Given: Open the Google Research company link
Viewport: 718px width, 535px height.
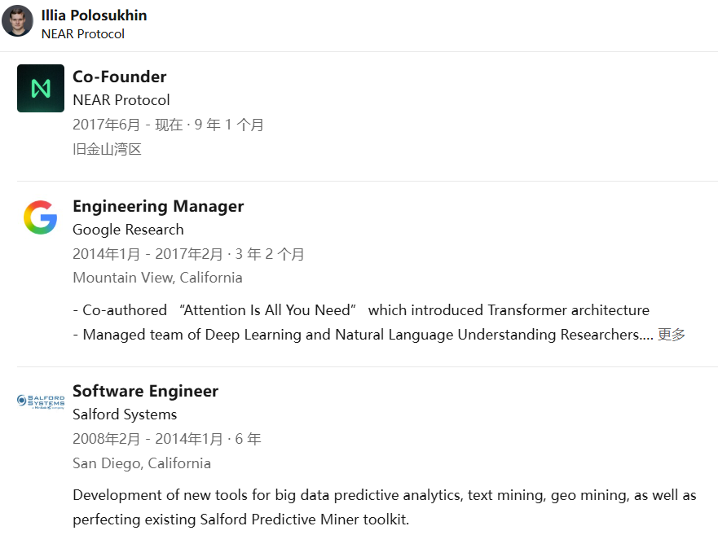Looking at the screenshot, I should pos(128,230).
